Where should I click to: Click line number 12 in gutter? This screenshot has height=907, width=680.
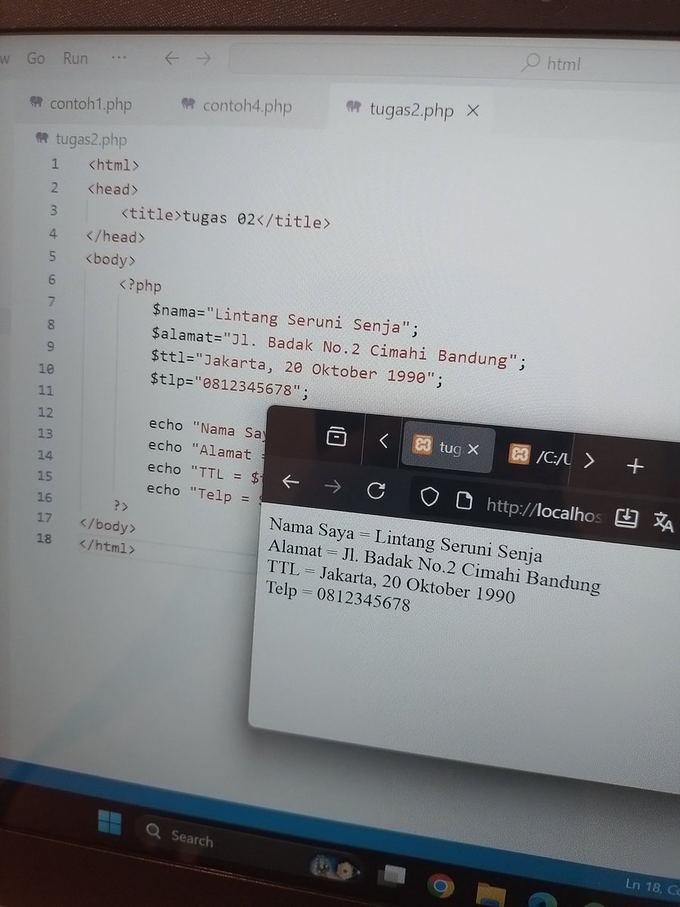[45, 412]
